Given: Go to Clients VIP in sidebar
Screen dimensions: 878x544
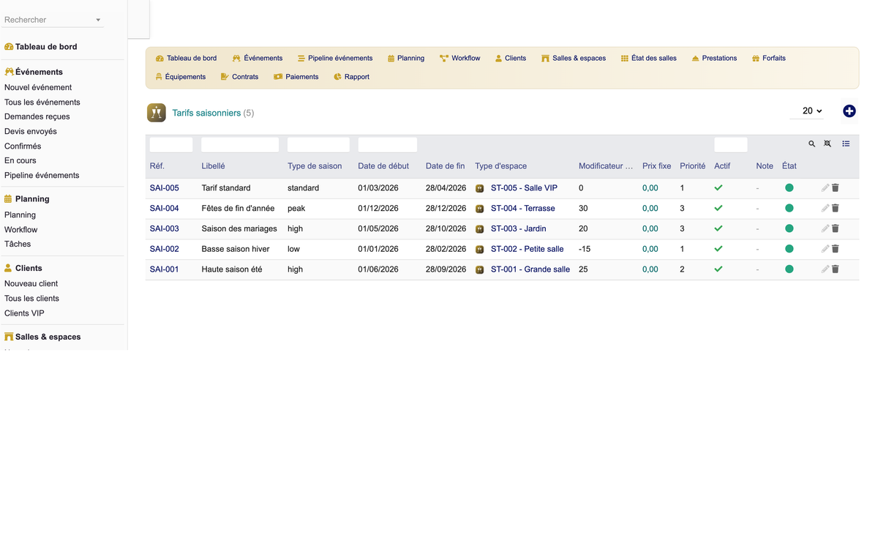Looking at the screenshot, I should click(x=24, y=313).
